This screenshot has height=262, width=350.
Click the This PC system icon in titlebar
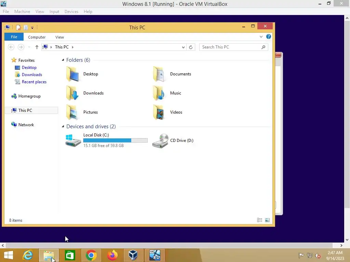point(7,28)
